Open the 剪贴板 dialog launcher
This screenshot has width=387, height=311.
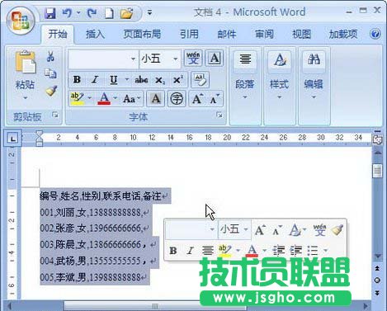55,115
